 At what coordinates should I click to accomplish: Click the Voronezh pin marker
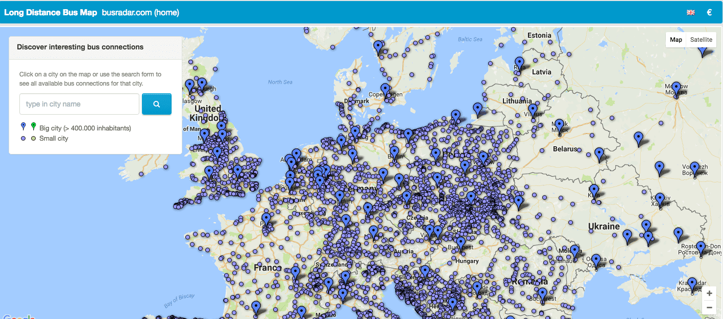pos(694,168)
